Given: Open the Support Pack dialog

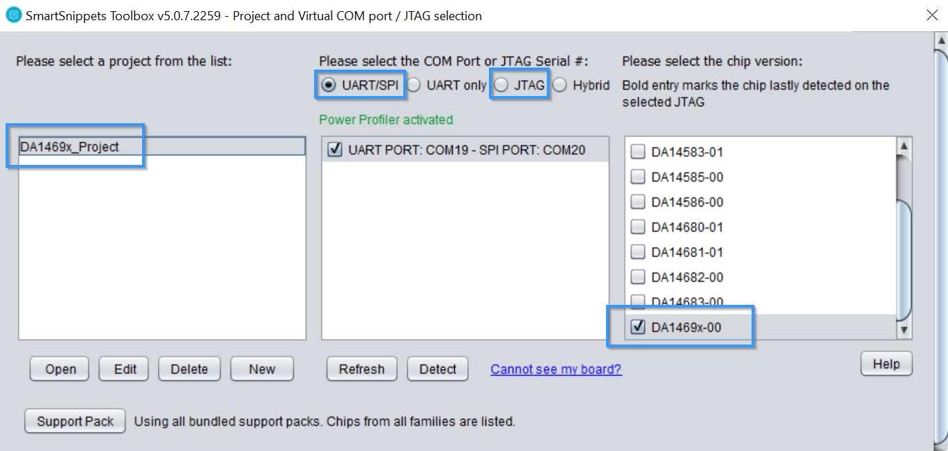Looking at the screenshot, I should 75,421.
